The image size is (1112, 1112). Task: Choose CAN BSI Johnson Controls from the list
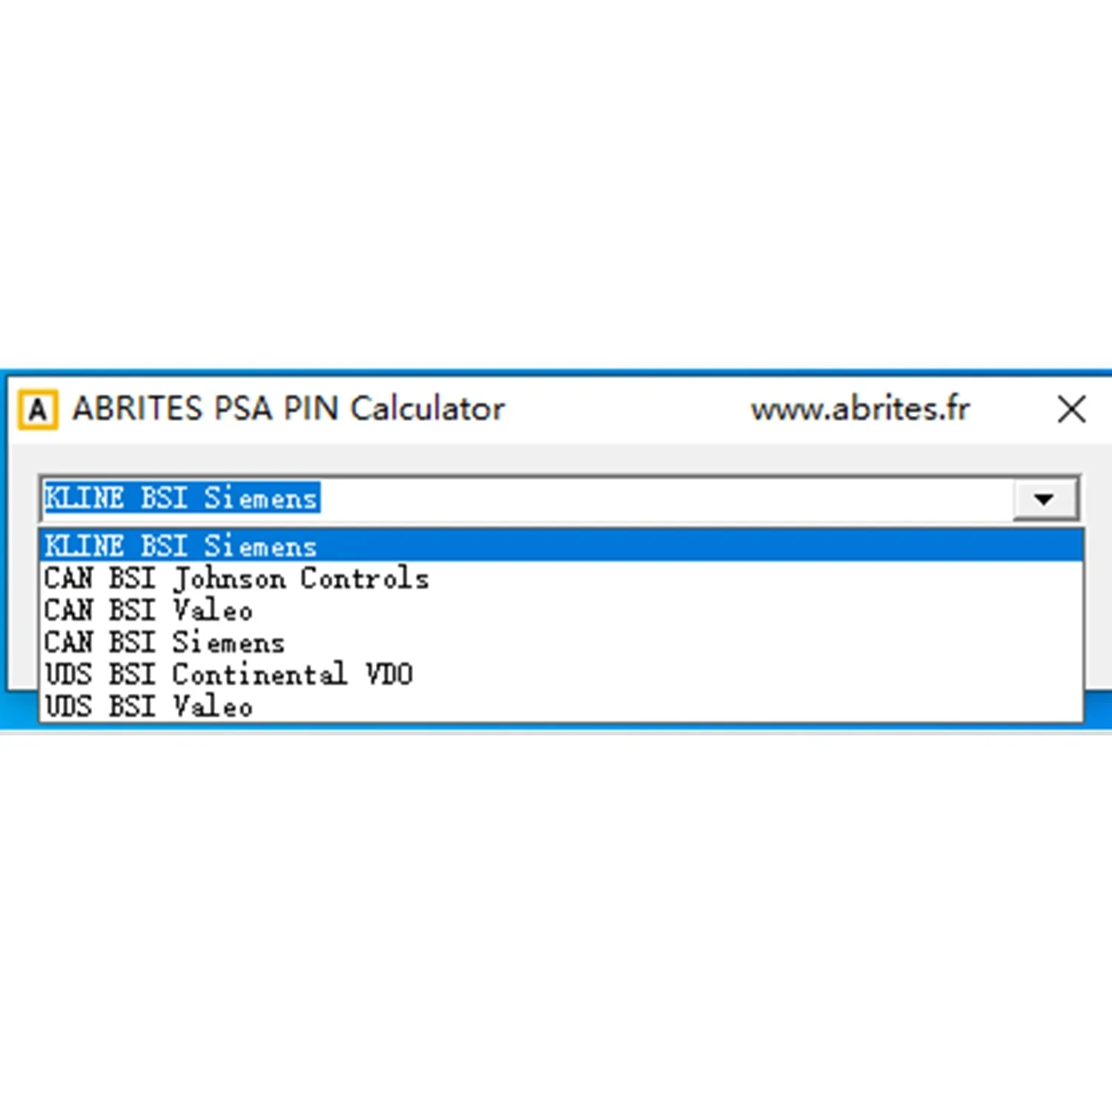[x=561, y=578]
